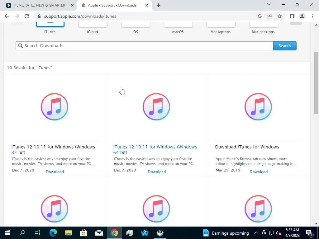Image resolution: width=319 pixels, height=239 pixels.
Task: View site info padlock icon
Action: pyautogui.click(x=40, y=16)
